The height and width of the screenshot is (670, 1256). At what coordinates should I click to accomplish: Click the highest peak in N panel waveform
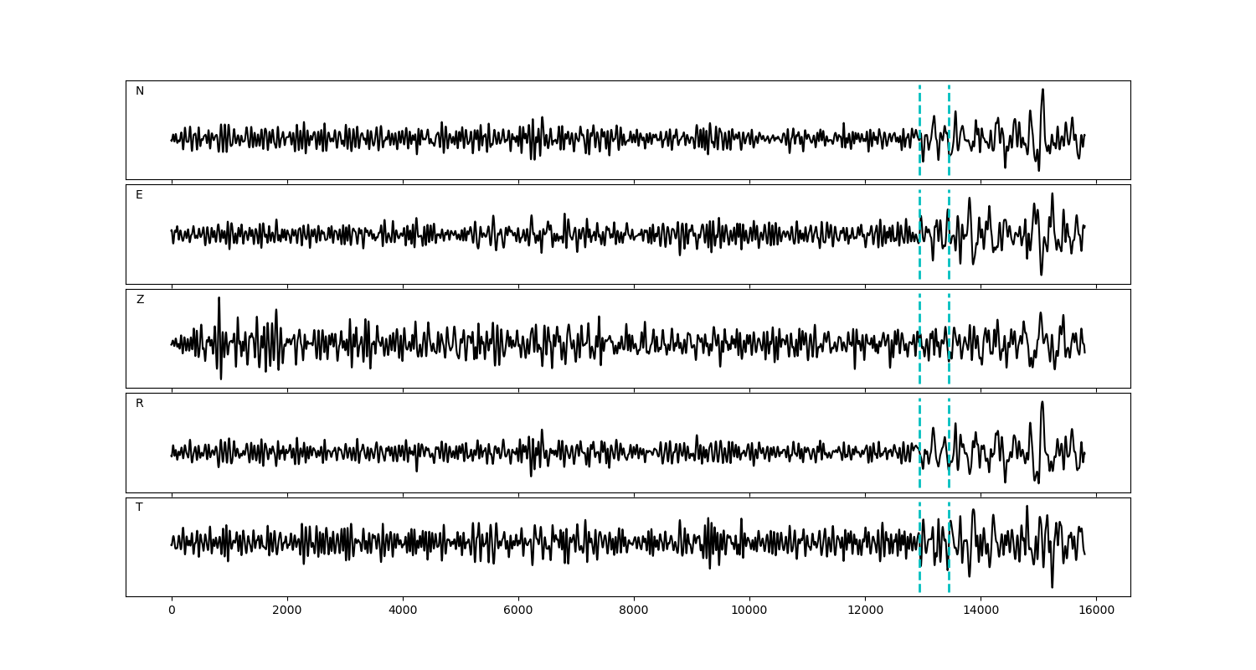[x=1042, y=90]
